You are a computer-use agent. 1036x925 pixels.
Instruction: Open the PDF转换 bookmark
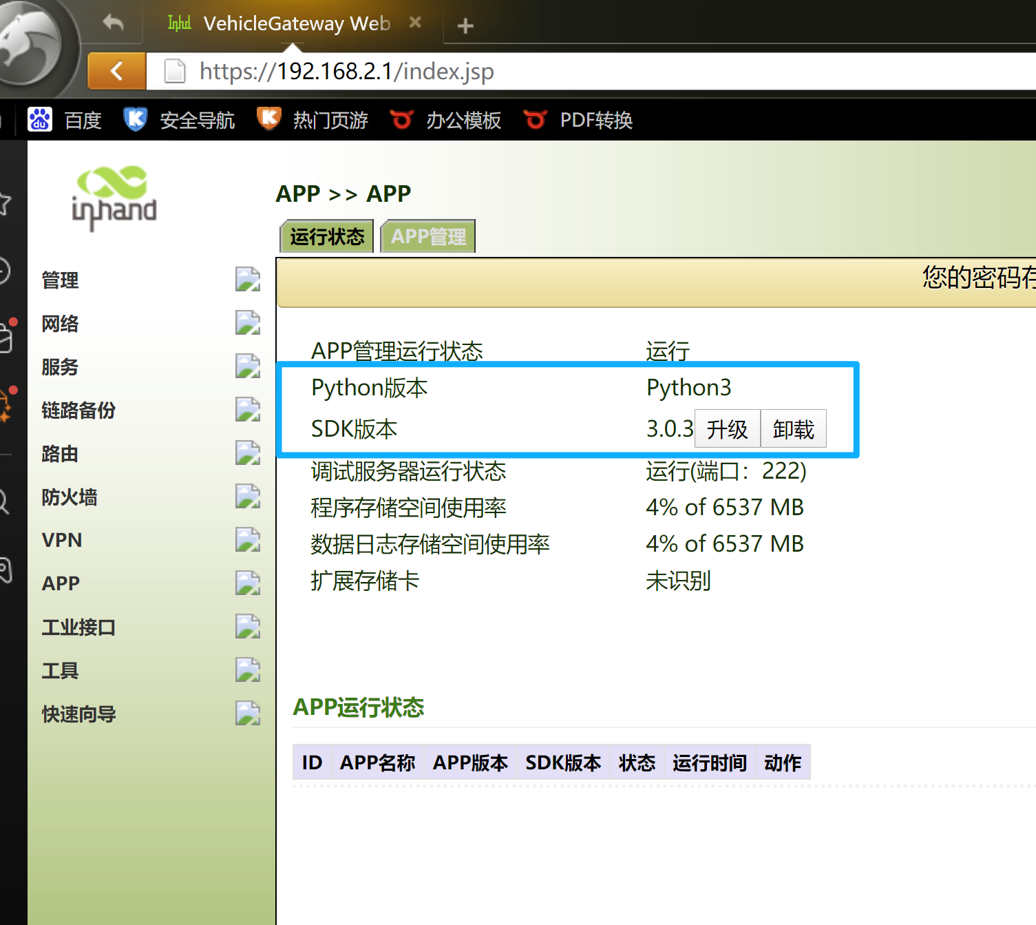(x=595, y=121)
